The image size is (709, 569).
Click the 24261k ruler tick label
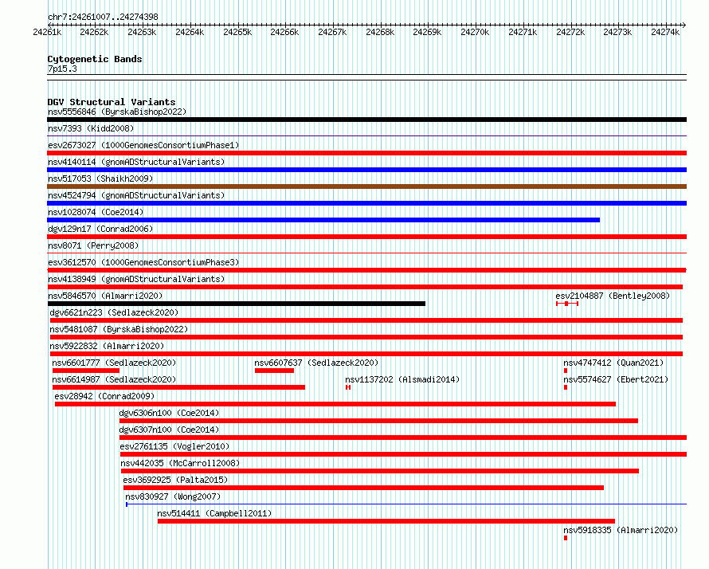coord(47,32)
